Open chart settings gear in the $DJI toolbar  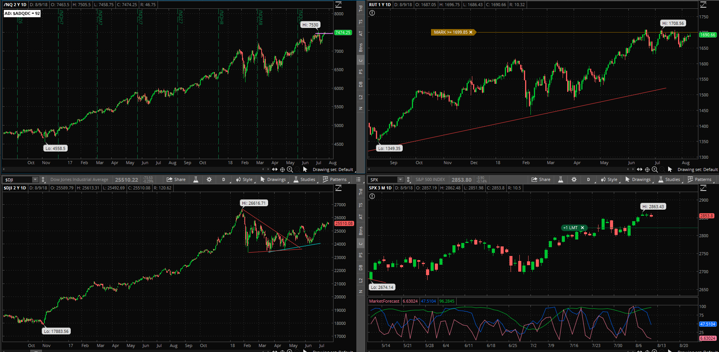pos(209,179)
